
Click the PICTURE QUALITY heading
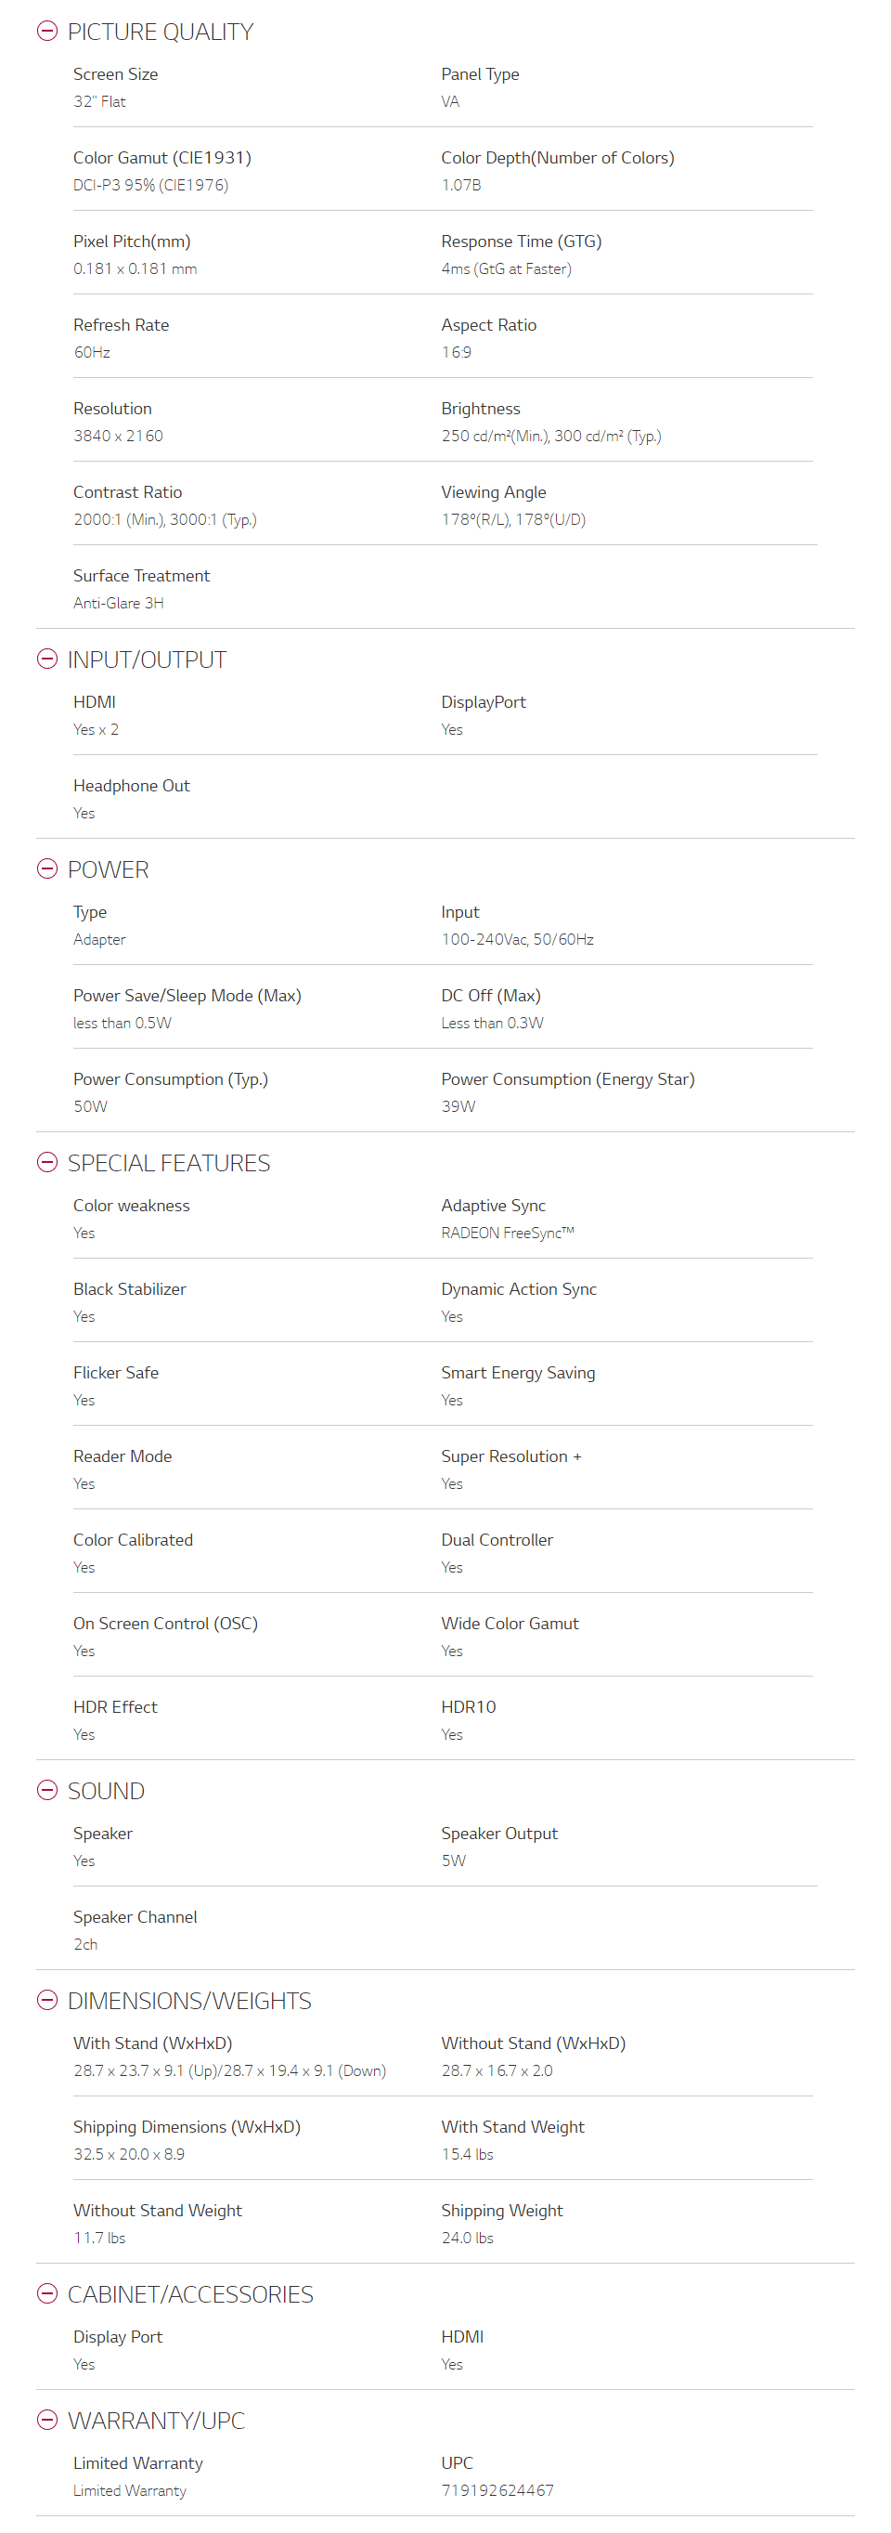click(x=161, y=33)
